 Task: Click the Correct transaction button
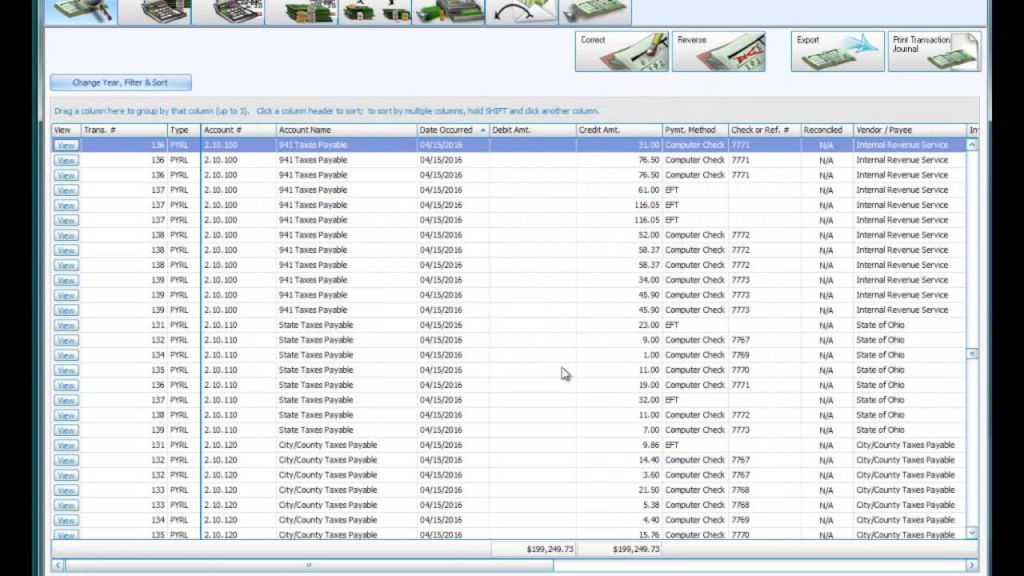622,52
